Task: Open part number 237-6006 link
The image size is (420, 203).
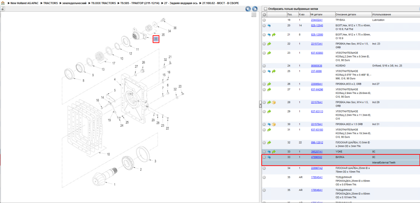Action: tap(316, 71)
